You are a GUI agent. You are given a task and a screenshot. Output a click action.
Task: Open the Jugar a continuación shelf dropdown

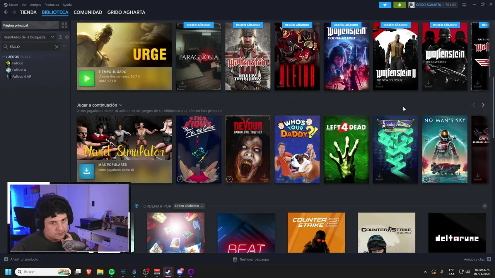121,105
